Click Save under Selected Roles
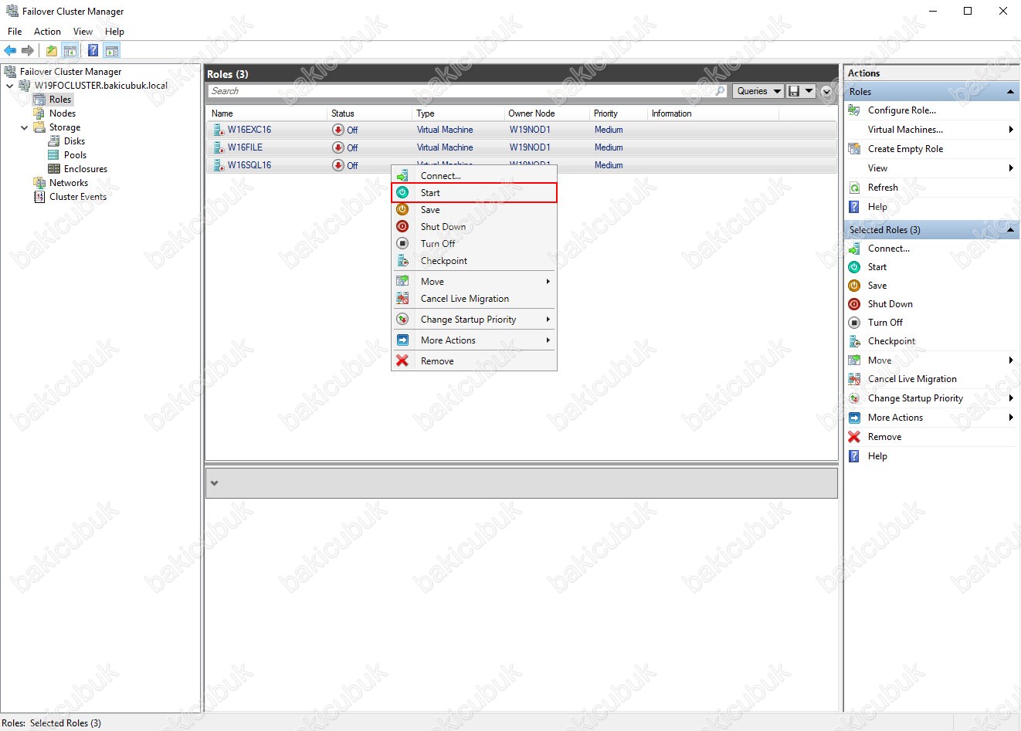Screen dimensions: 1021x731 tap(877, 286)
